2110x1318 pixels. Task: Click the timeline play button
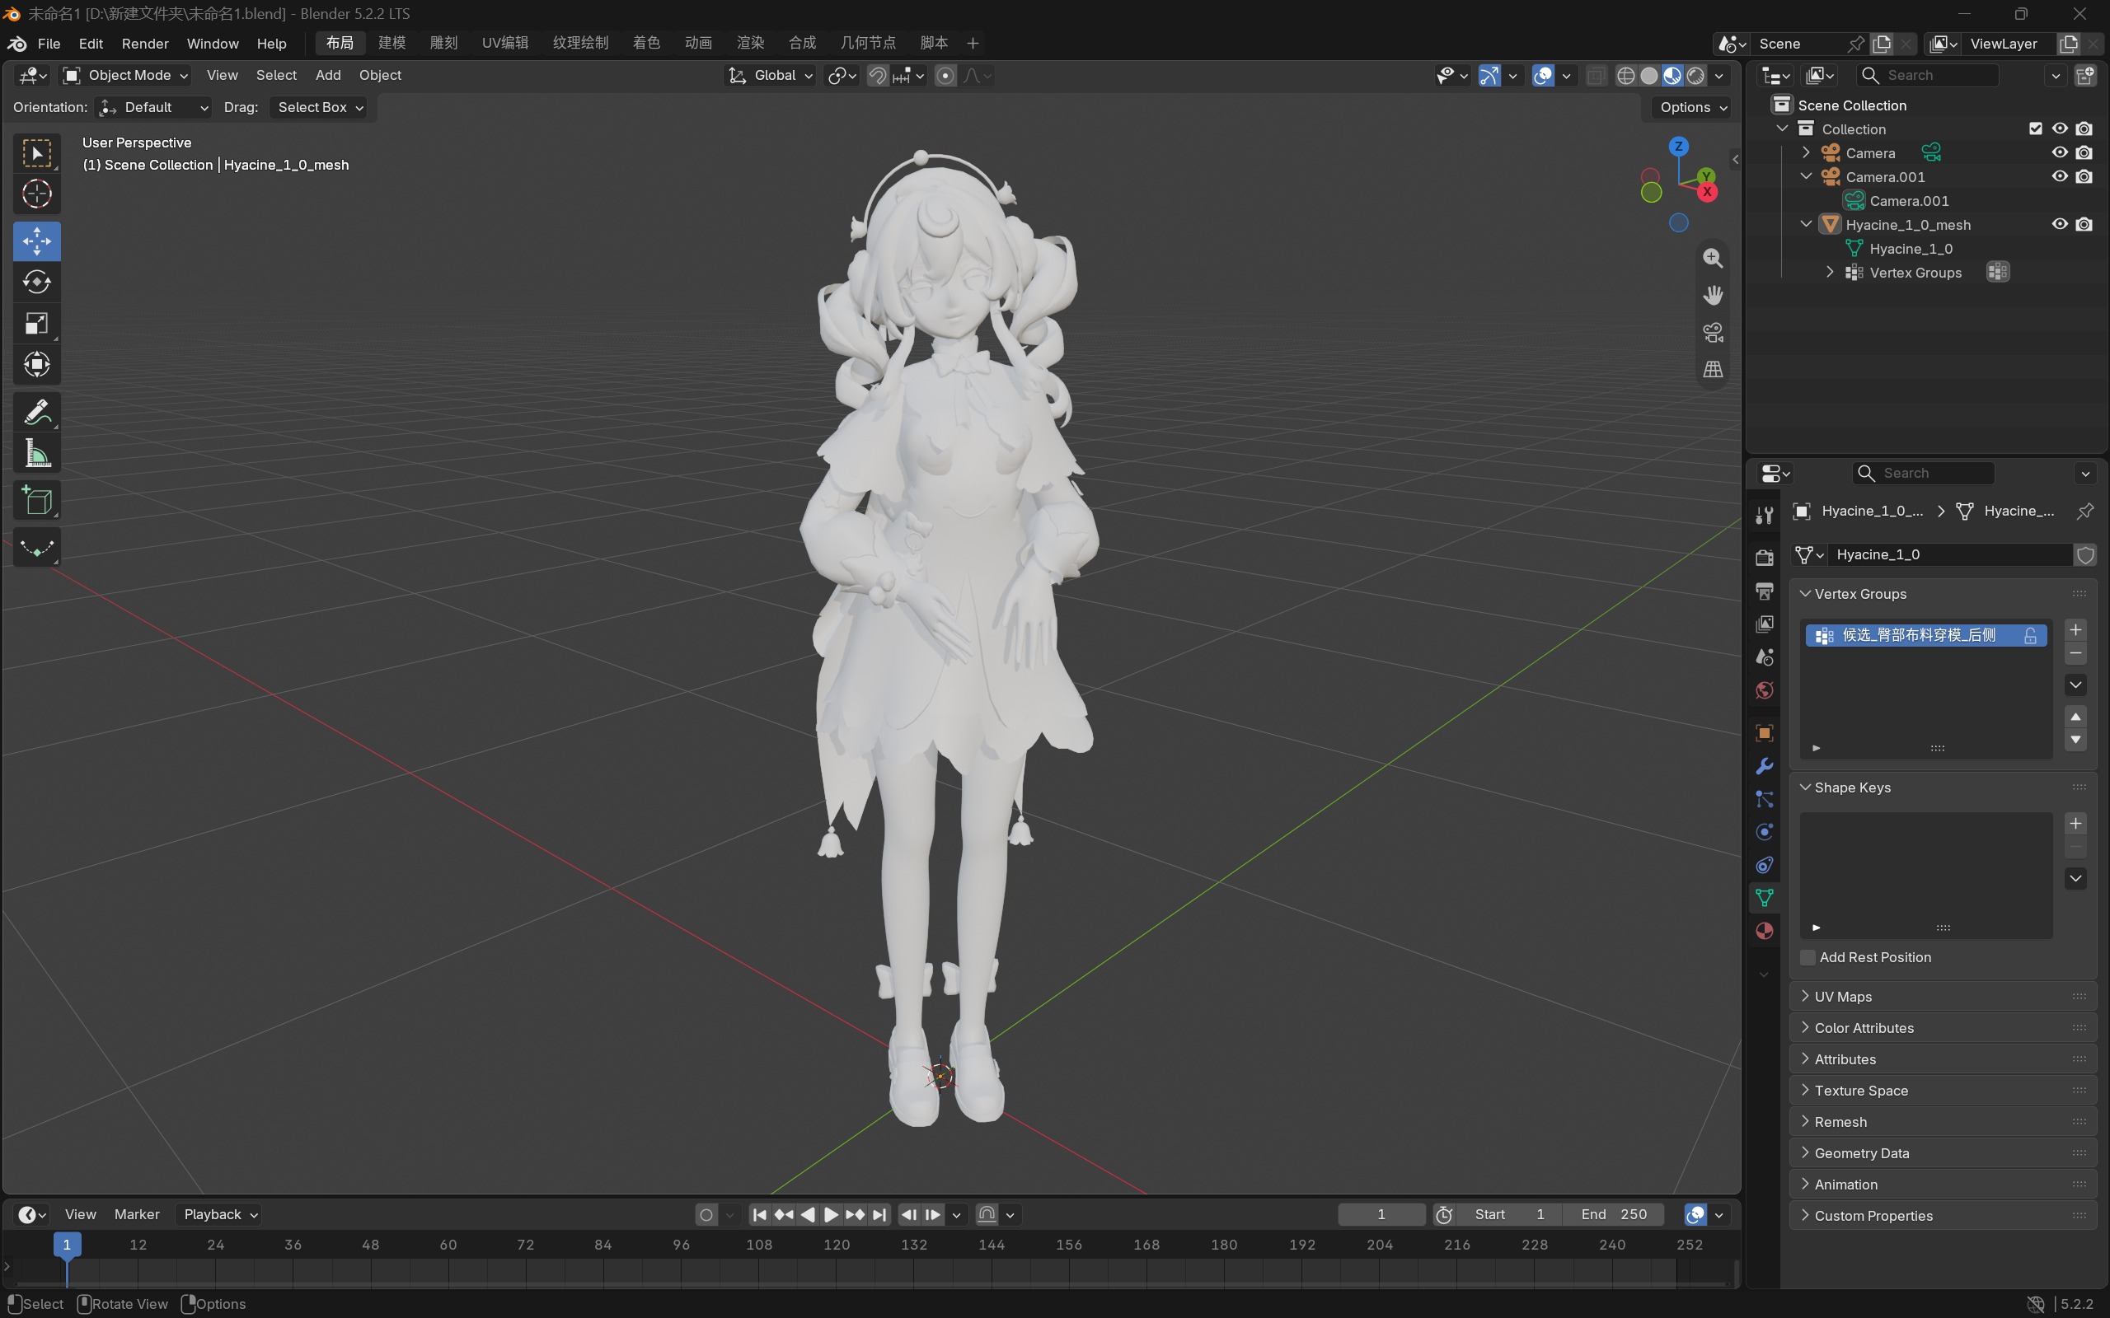pyautogui.click(x=831, y=1214)
